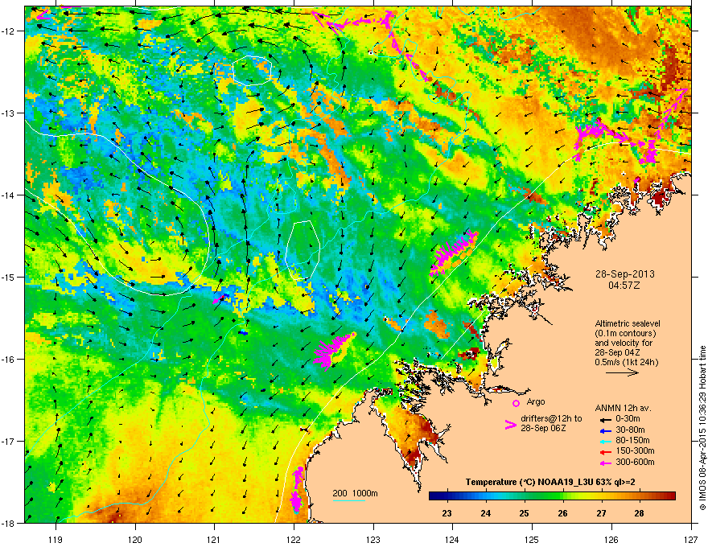Click the longitude axis label 127
The width and height of the screenshot is (708, 547).
tap(691, 540)
